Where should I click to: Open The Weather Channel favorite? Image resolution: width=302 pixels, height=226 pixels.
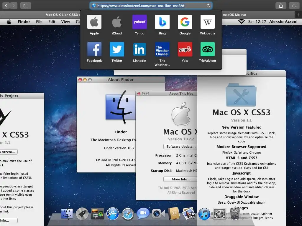(162, 54)
